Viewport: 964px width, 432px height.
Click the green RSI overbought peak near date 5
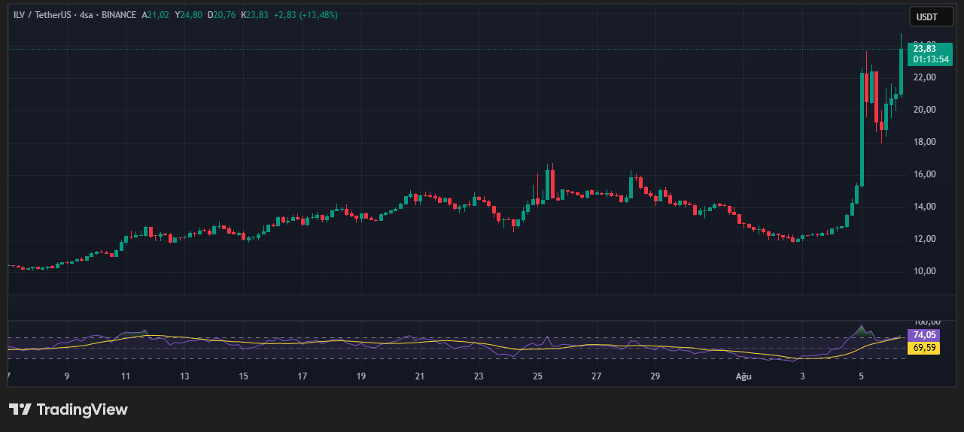click(862, 331)
